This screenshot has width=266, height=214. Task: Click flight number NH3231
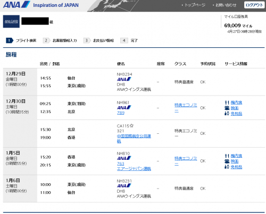click(x=124, y=181)
